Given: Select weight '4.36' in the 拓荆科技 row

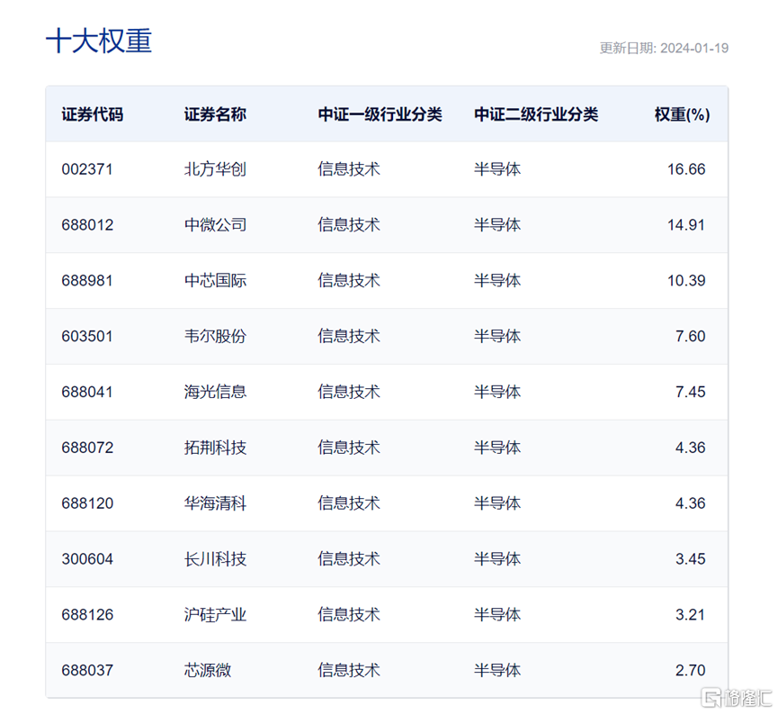Looking at the screenshot, I should (690, 448).
